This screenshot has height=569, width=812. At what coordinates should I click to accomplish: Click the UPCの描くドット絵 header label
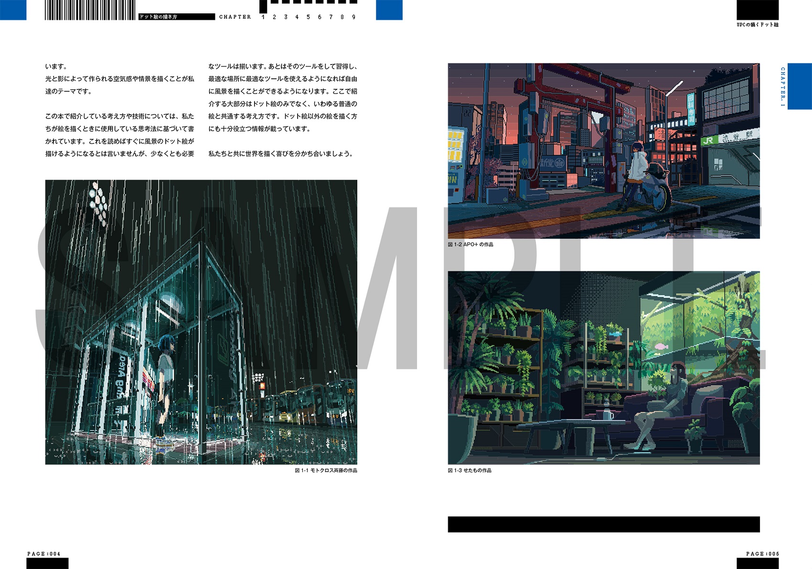(x=757, y=25)
